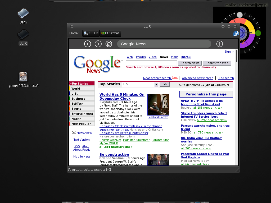The width and height of the screenshot is (271, 203).
Task: Select World section in the sidebar
Action: point(82,89)
